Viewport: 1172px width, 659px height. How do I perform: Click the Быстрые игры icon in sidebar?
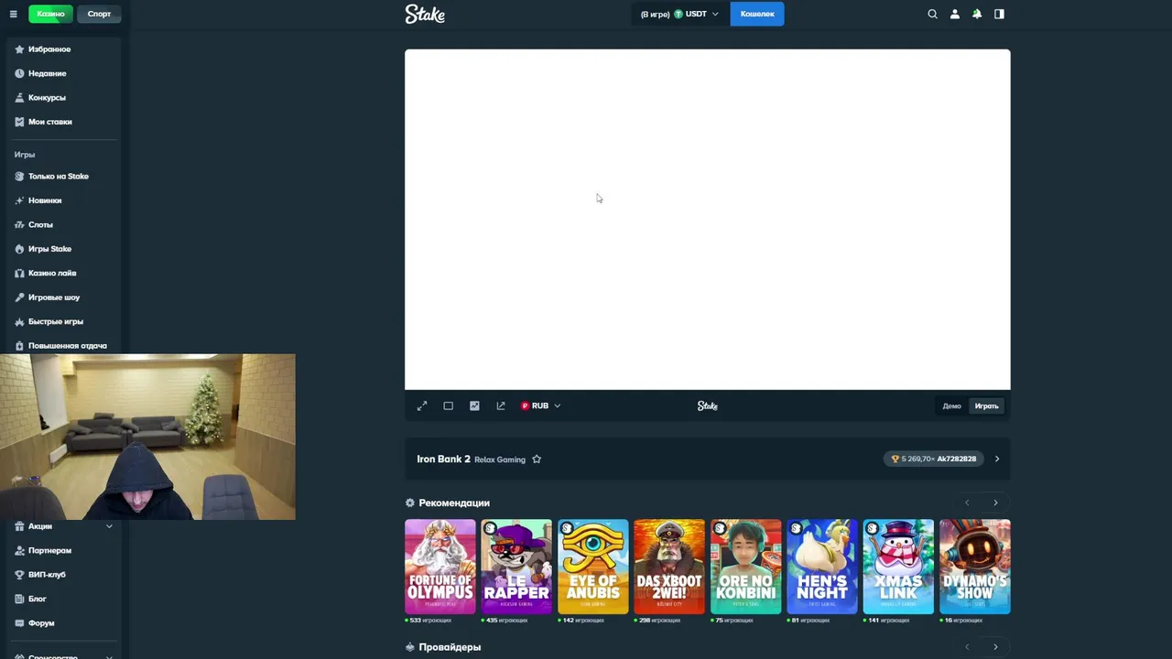point(19,321)
